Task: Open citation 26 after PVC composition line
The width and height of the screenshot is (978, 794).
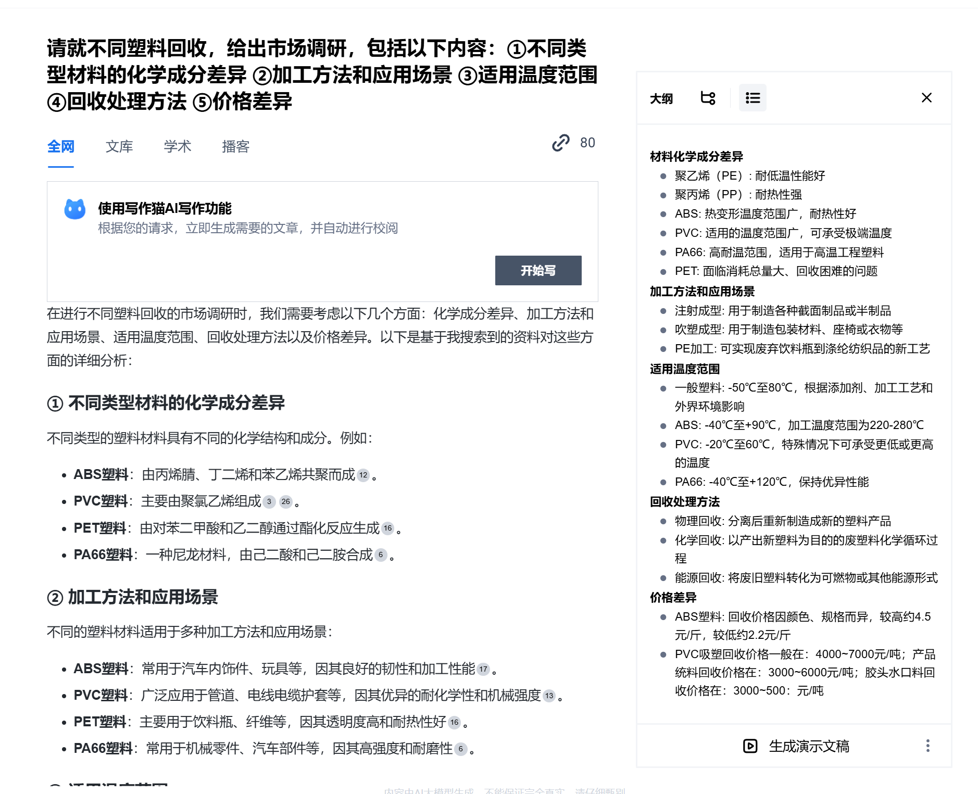Action: tap(286, 502)
